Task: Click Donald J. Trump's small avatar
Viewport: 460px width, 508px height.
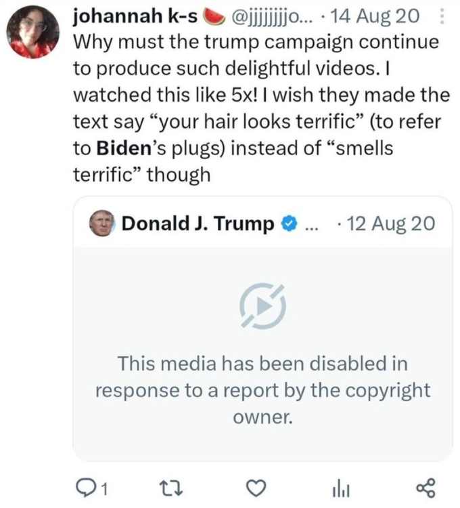Action: (x=101, y=224)
